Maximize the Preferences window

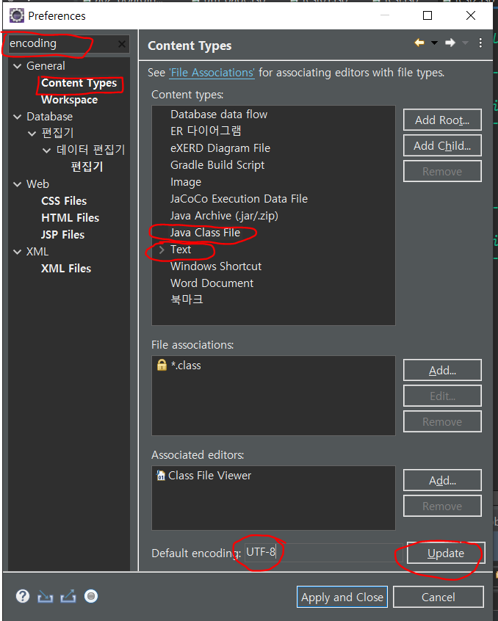pyautogui.click(x=427, y=15)
